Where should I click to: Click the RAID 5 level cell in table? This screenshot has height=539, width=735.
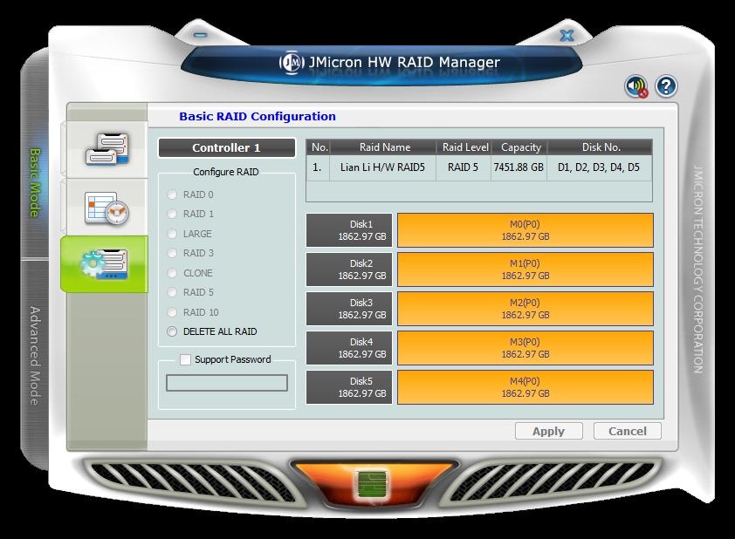464,167
